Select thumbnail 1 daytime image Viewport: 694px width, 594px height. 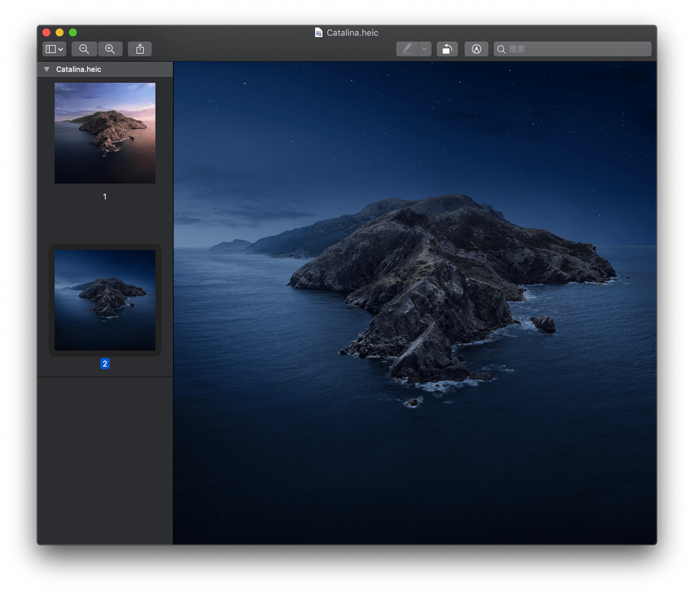(x=105, y=133)
